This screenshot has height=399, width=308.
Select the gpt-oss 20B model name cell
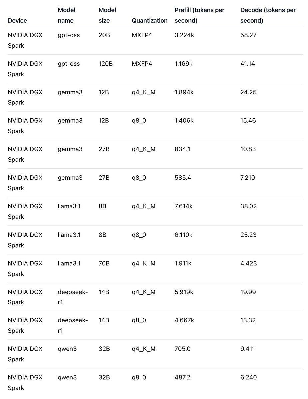[69, 35]
